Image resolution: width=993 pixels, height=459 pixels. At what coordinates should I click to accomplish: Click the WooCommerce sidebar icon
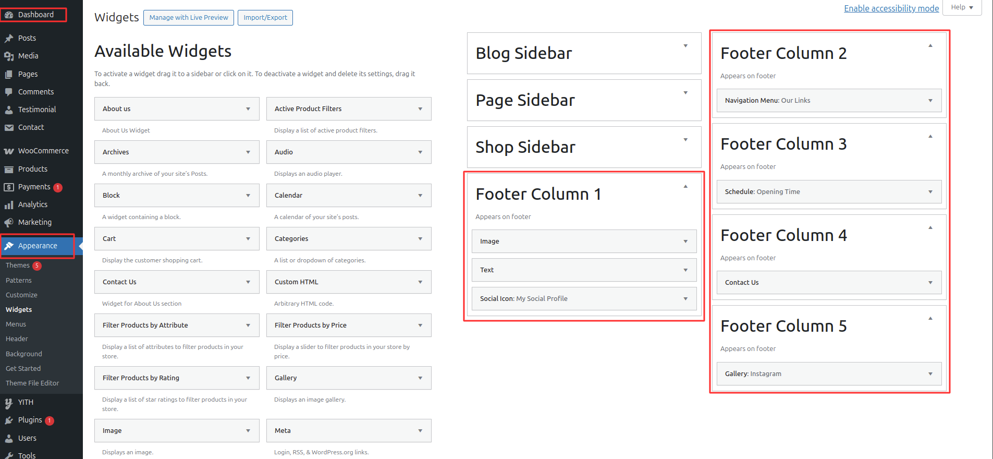coord(9,151)
